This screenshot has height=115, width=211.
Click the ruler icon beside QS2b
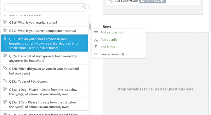pos(5,68)
